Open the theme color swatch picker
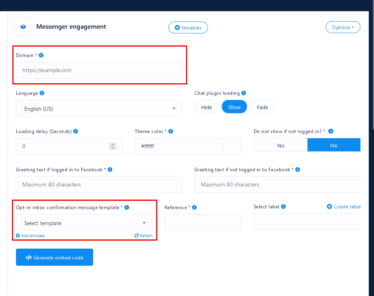Viewport: 374px width, 296px height. pyautogui.click(x=232, y=146)
